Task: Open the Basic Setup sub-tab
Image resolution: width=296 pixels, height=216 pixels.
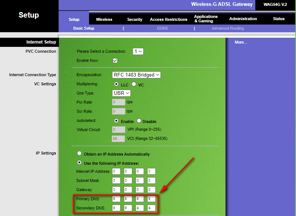Action: pos(84,28)
